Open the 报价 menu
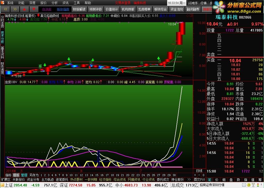This screenshot has width=264, height=188. [x=43, y=3]
